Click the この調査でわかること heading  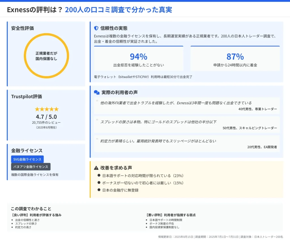pyautogui.click(x=31, y=209)
